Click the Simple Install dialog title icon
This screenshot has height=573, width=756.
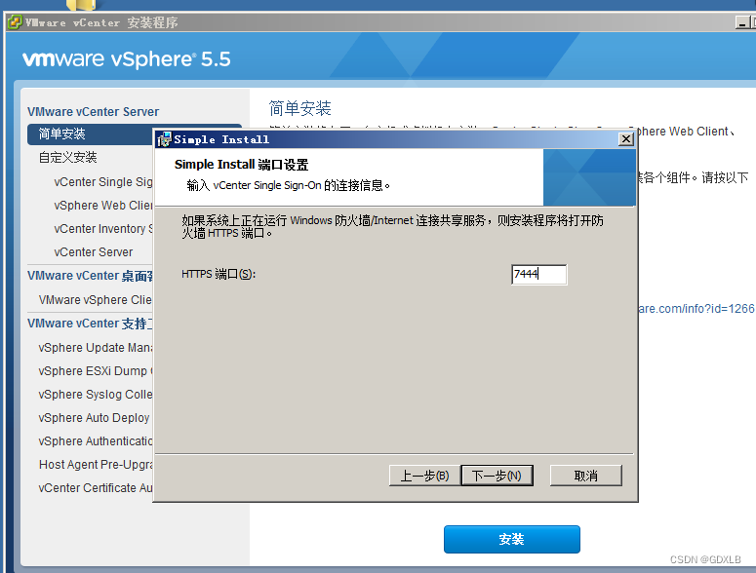pyautogui.click(x=164, y=139)
